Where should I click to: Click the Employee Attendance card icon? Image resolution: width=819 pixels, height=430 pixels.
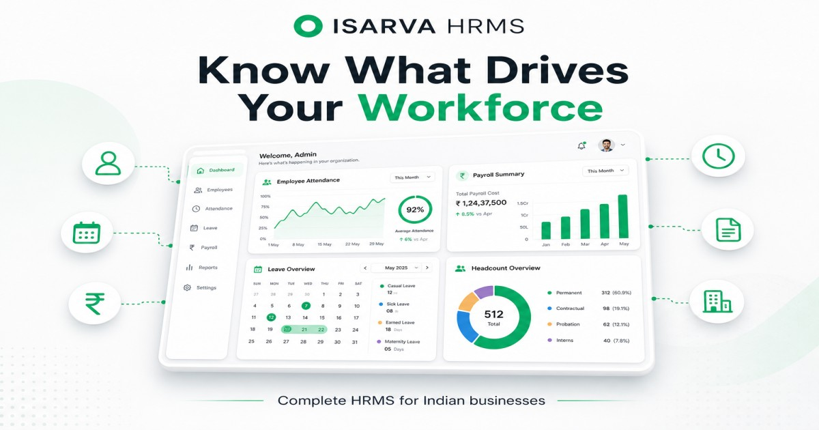(267, 182)
